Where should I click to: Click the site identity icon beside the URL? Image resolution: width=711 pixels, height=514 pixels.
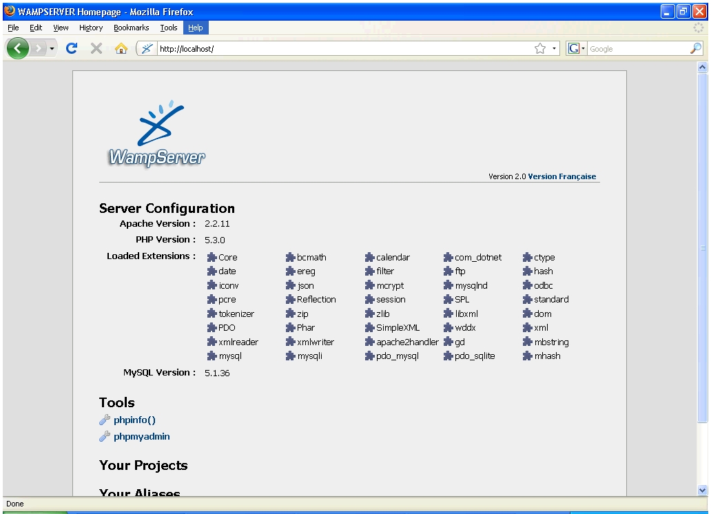click(147, 48)
